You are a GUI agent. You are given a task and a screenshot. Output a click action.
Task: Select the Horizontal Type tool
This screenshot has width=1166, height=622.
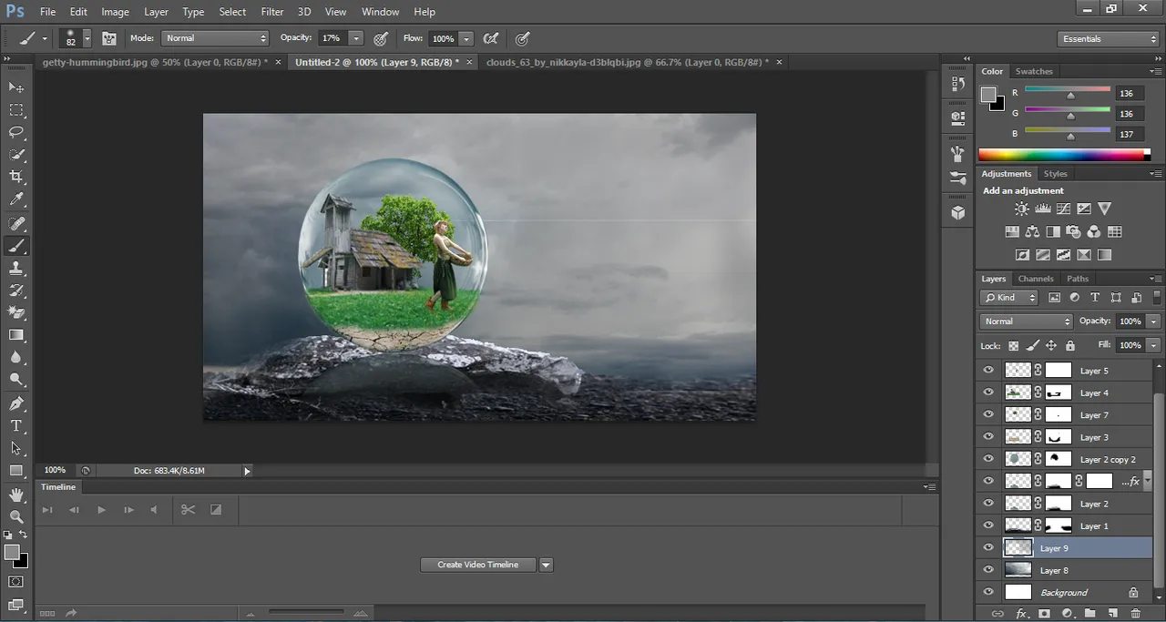[16, 425]
